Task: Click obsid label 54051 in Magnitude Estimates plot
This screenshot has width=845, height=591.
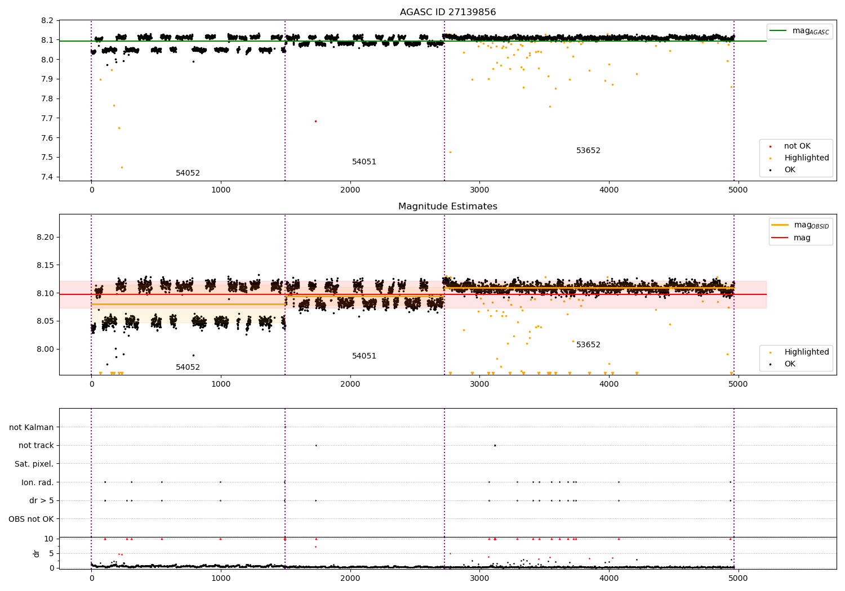Action: (364, 356)
